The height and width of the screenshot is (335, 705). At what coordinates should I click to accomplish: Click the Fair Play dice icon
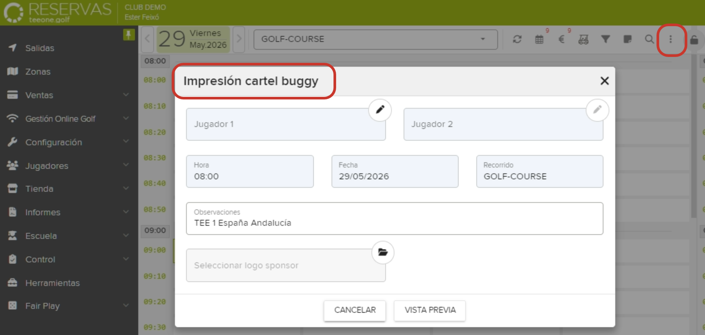coord(12,306)
